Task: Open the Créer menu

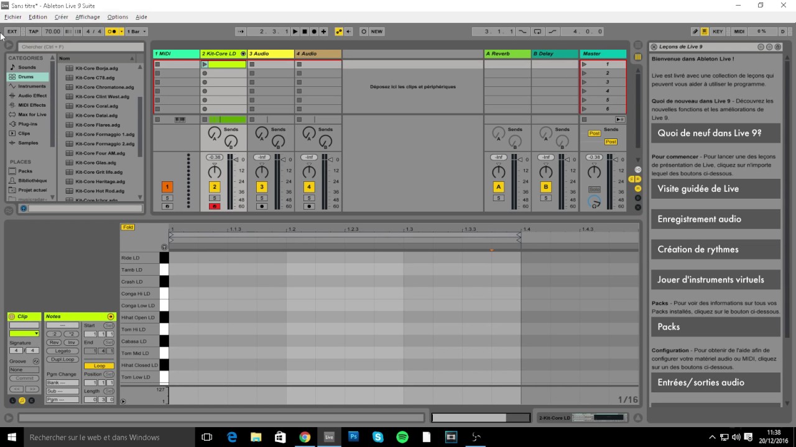Action: pos(61,17)
